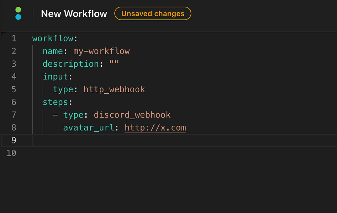The height and width of the screenshot is (213, 337).
Task: Click the New Workflow title
Action: click(74, 14)
